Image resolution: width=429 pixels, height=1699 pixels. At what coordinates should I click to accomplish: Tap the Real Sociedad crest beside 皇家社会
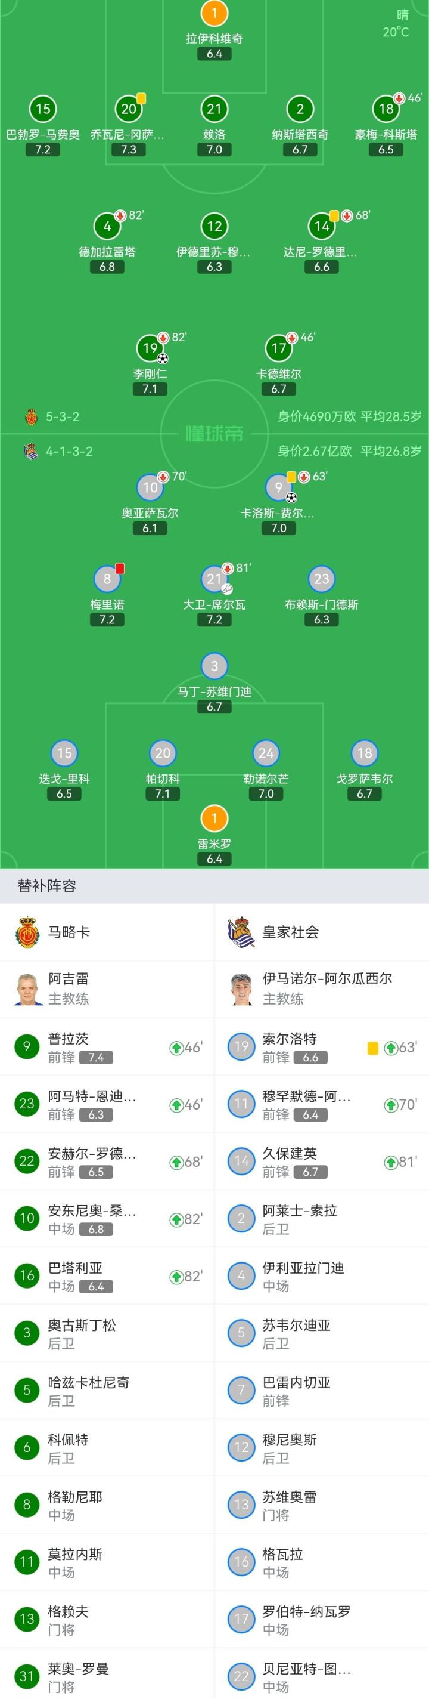[241, 932]
